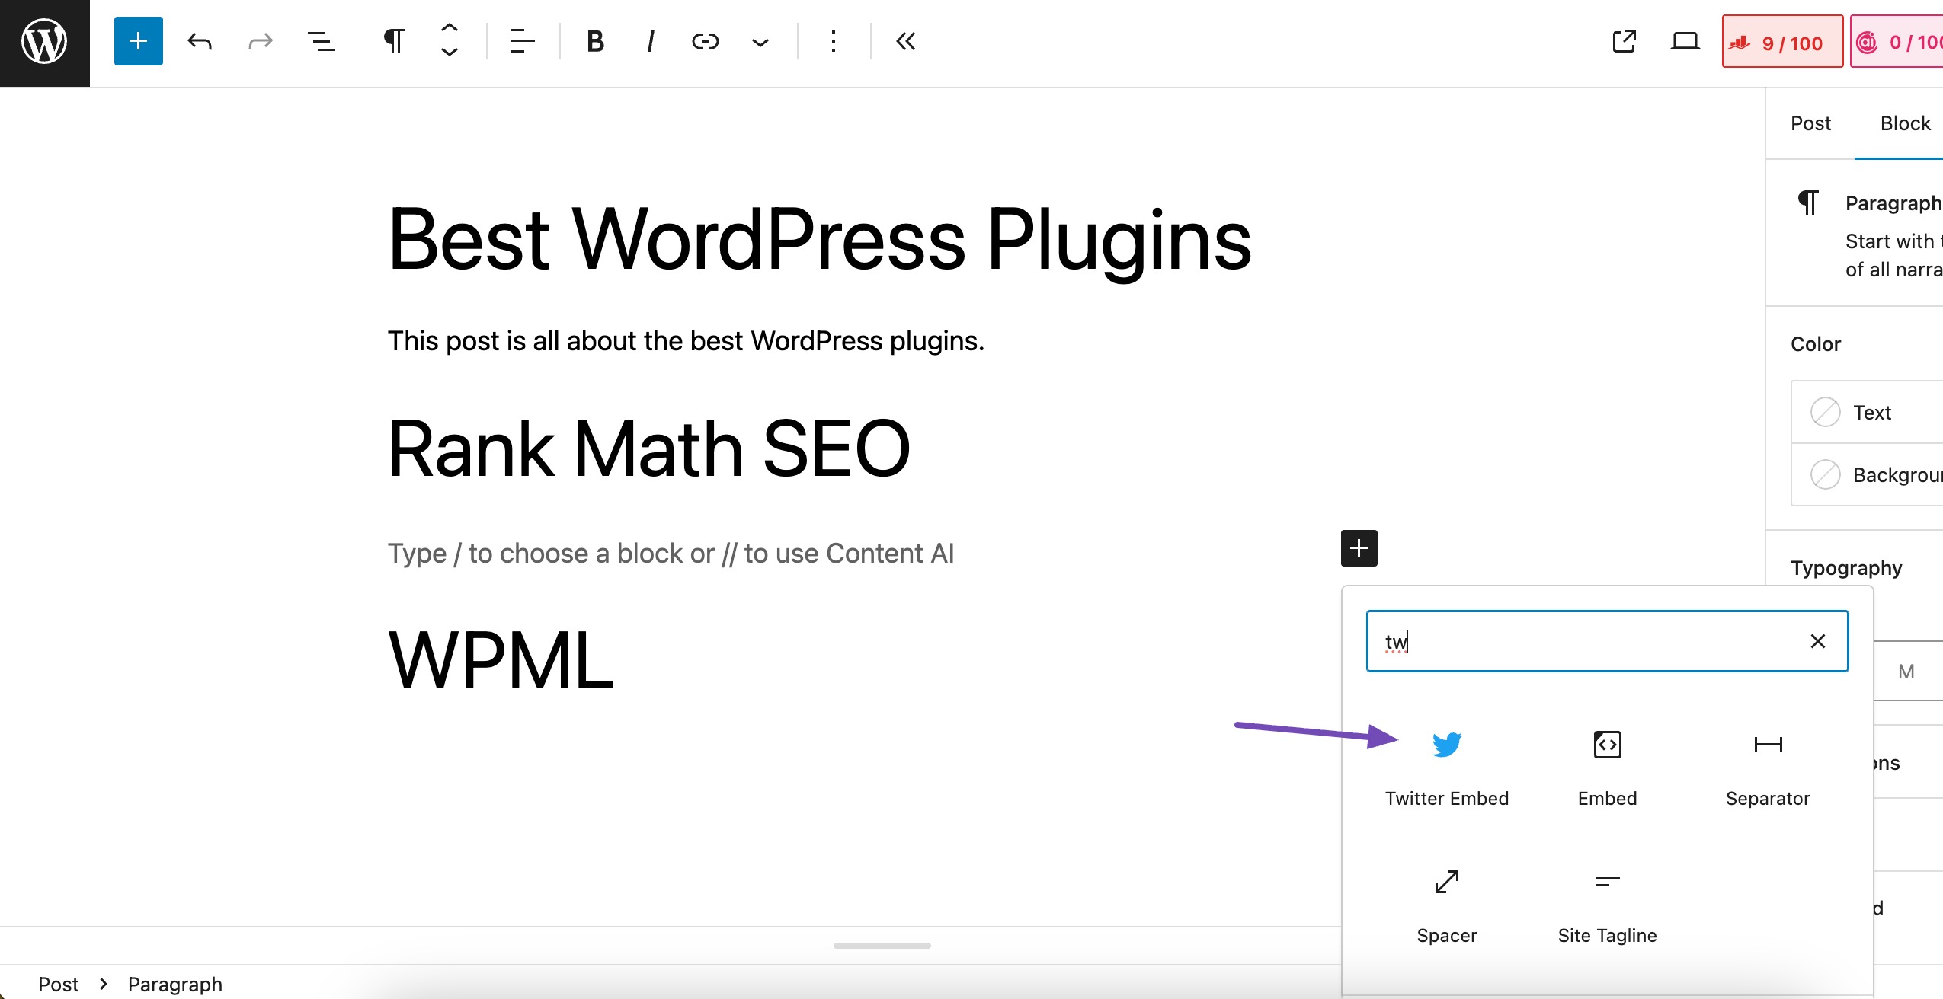Click the Post breadcrumb in footer
This screenshot has width=1943, height=999.
[x=59, y=984]
